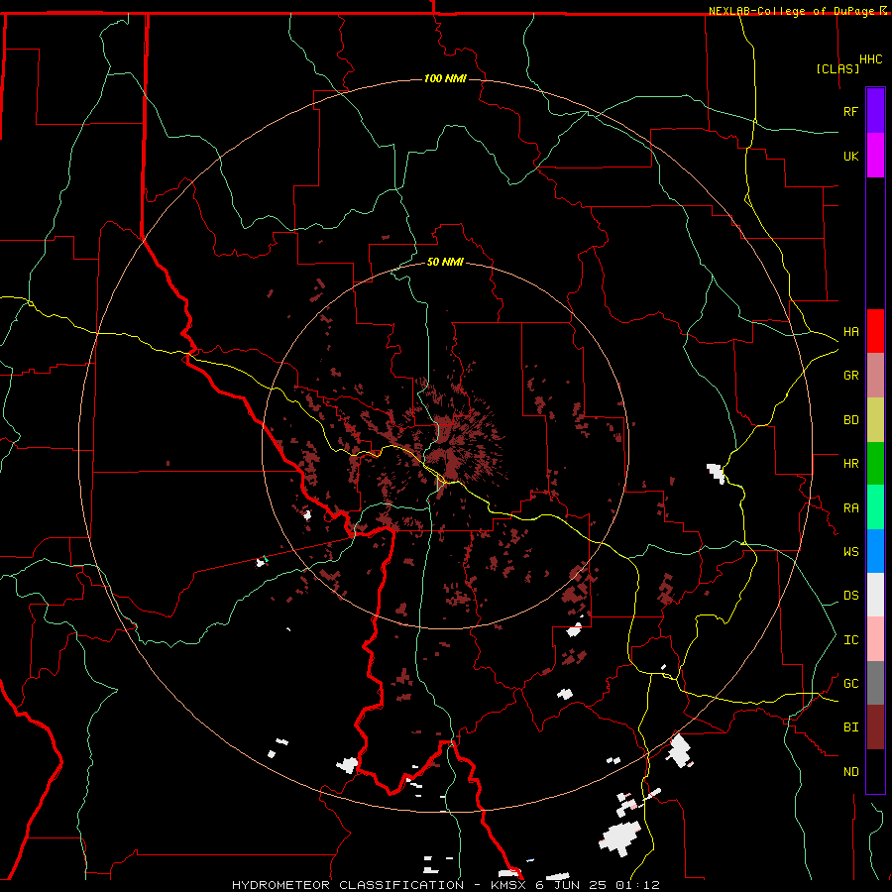Click the 'HA' legend label

pyautogui.click(x=850, y=332)
